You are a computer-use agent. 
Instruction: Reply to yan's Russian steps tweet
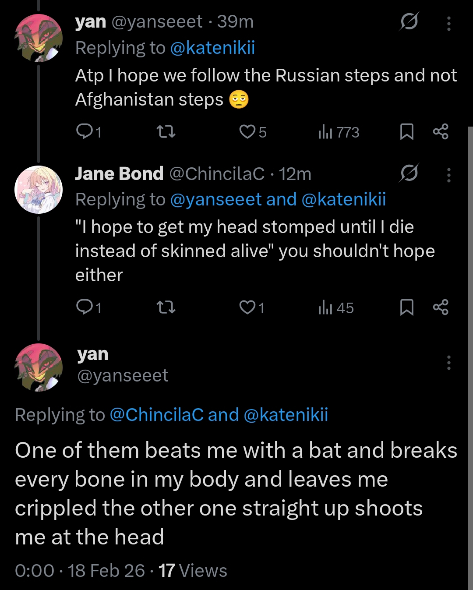(83, 131)
